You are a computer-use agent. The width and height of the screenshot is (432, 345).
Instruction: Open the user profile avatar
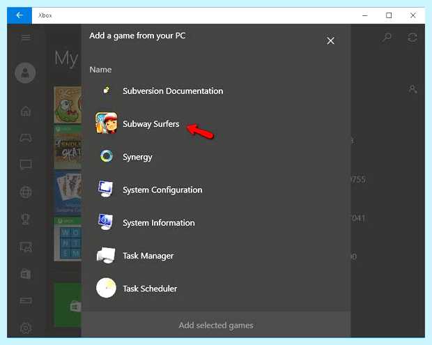[x=25, y=73]
